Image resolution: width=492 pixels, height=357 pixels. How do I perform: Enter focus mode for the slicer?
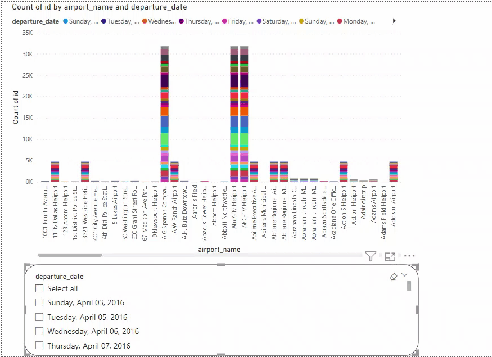pyautogui.click(x=390, y=256)
